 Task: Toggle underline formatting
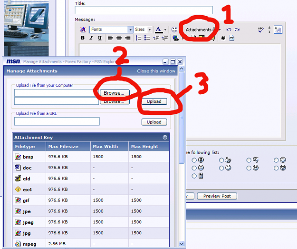pyautogui.click(x=100, y=38)
